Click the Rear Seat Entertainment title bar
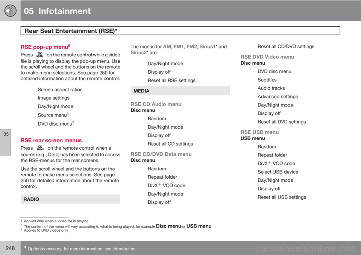This screenshot has width=361, height=255. (180, 30)
